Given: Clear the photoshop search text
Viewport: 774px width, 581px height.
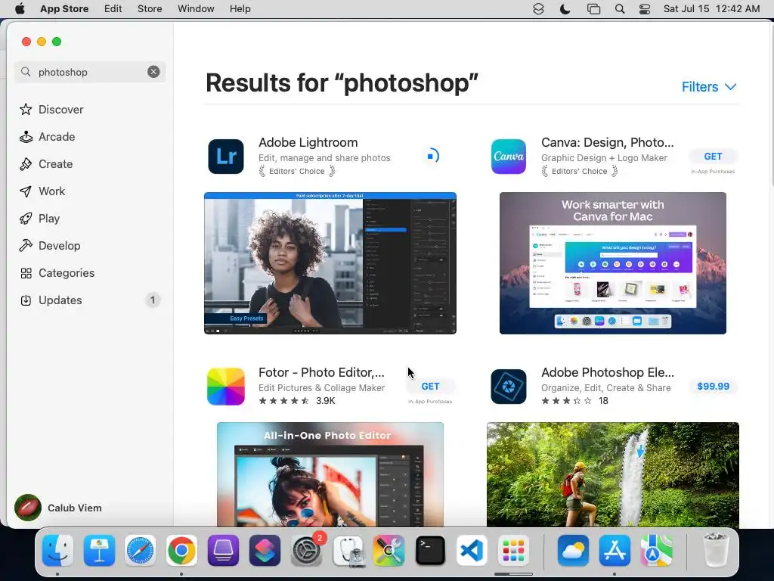Looking at the screenshot, I should coord(153,72).
